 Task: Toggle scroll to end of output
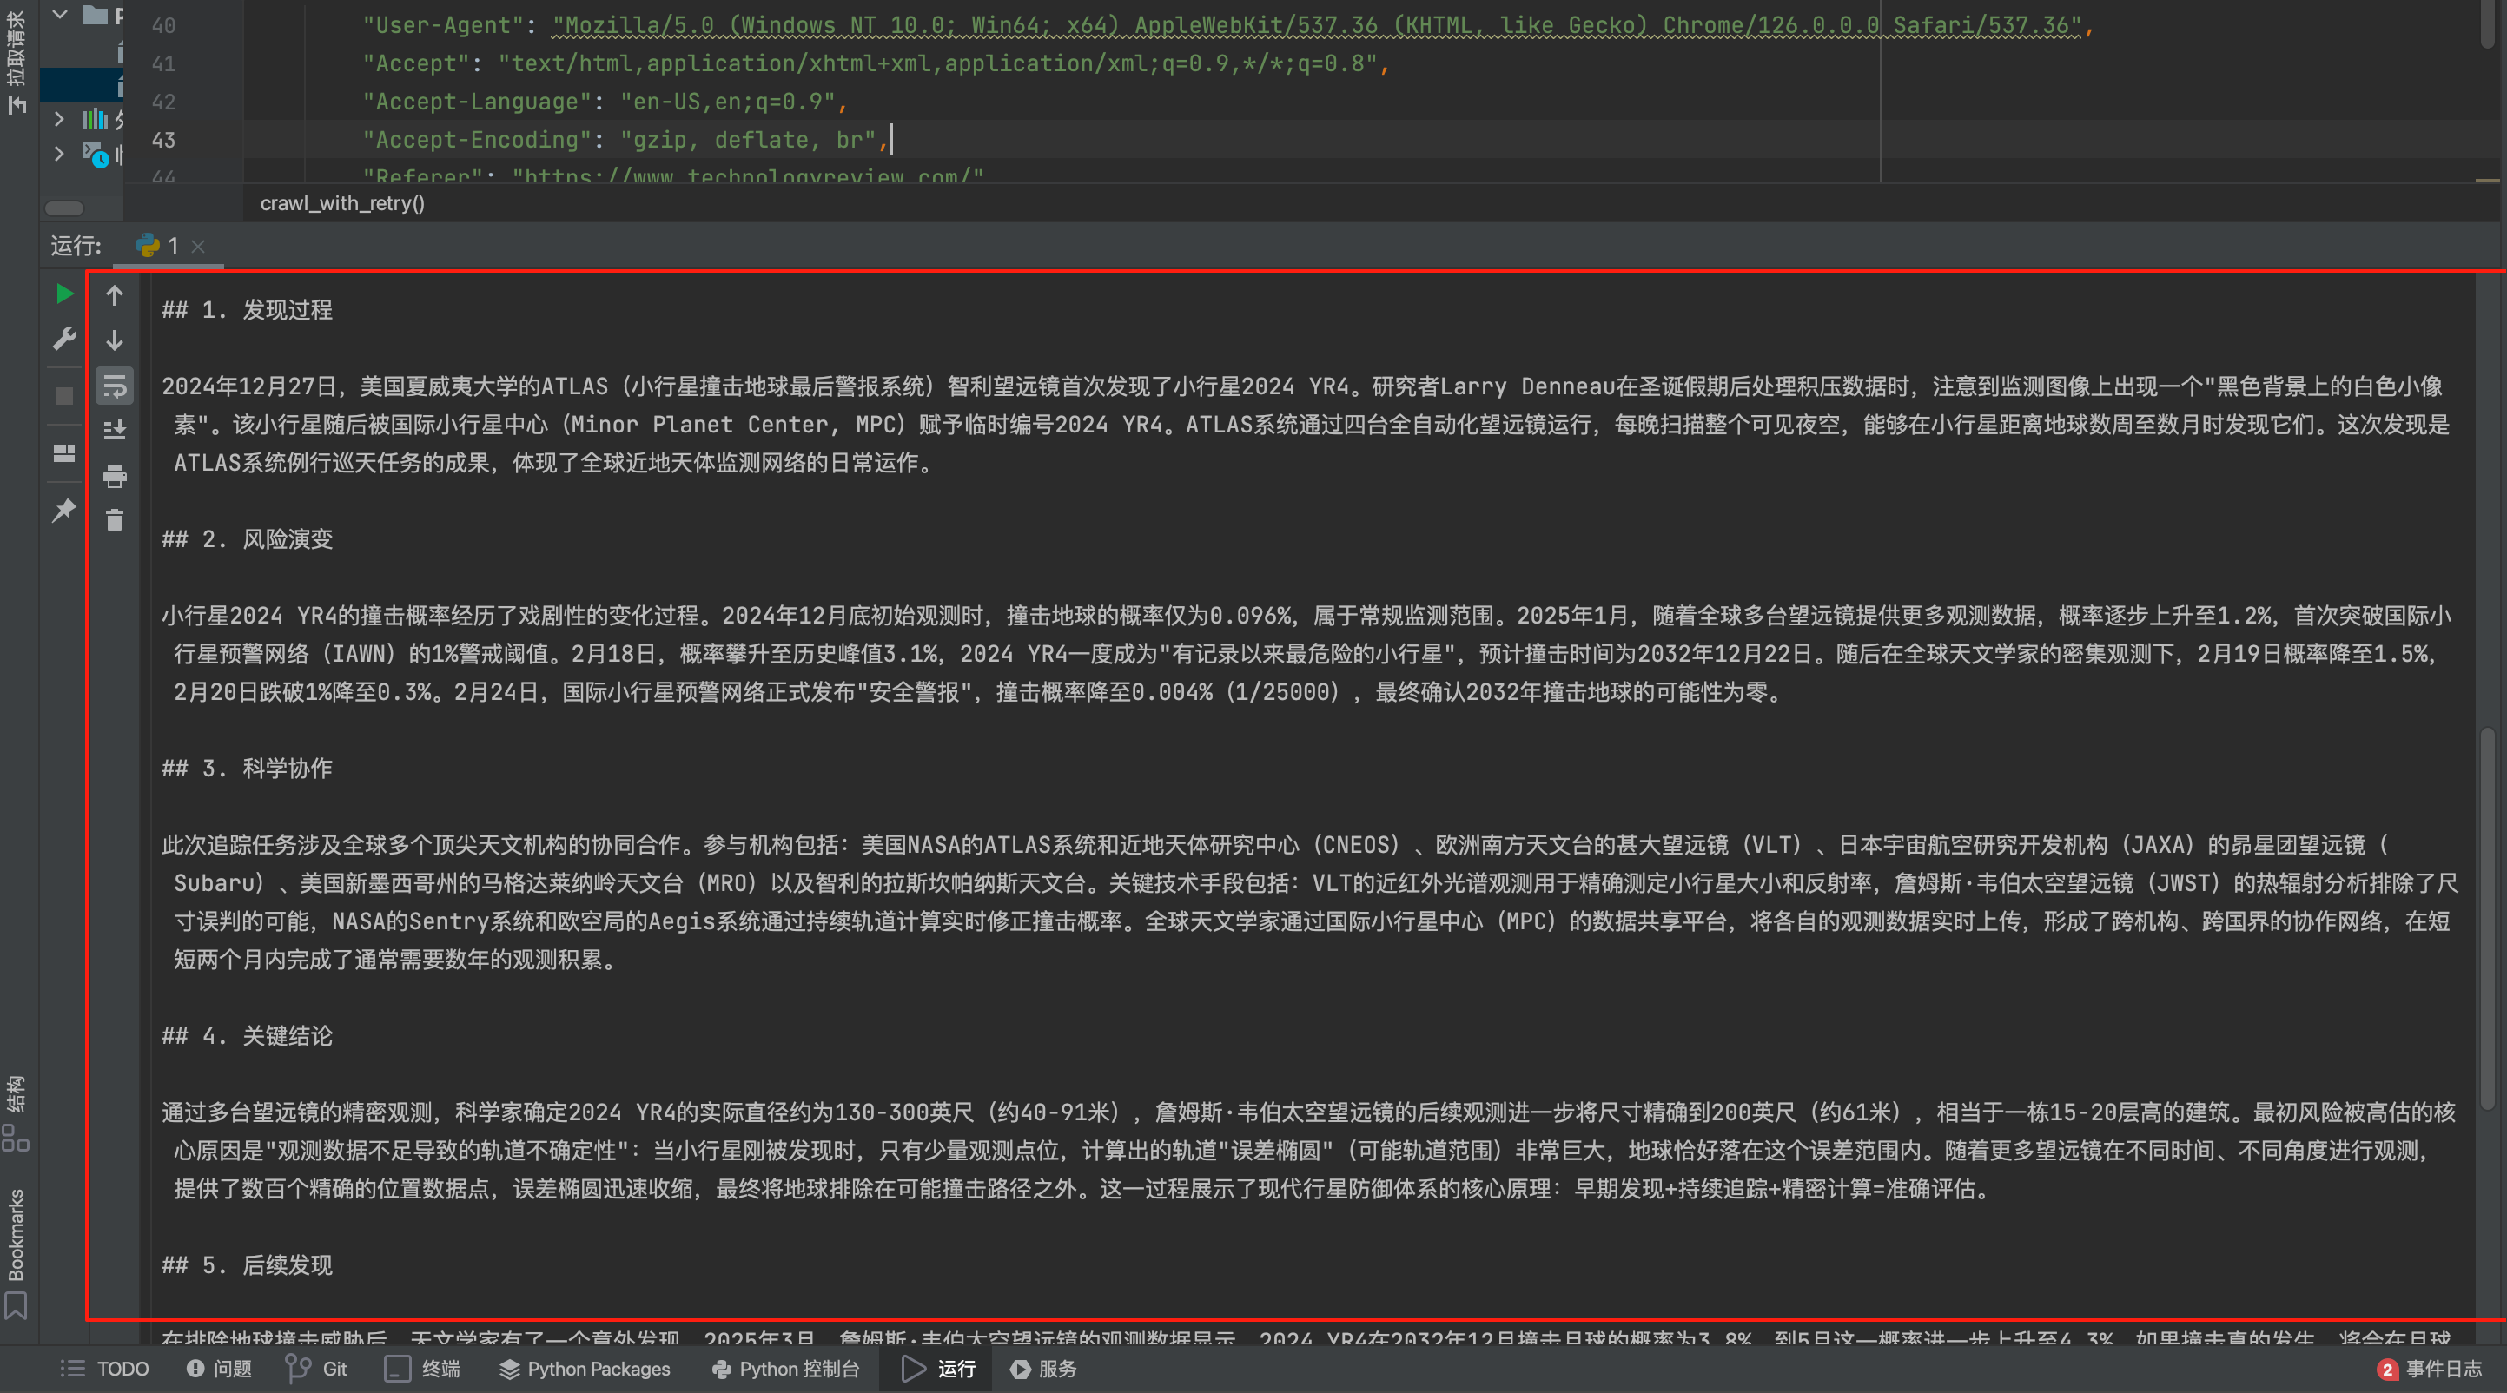click(x=114, y=429)
